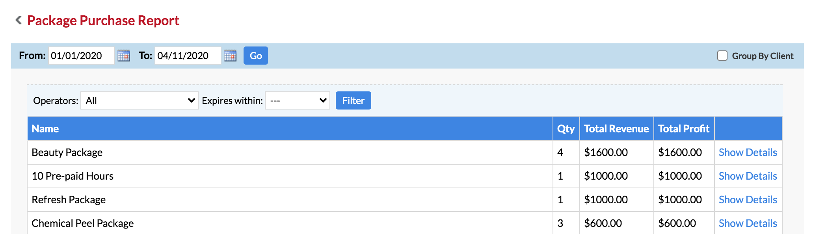Image resolution: width=815 pixels, height=234 pixels.
Task: Show Details for Chemical Peel Package
Action: tap(748, 223)
